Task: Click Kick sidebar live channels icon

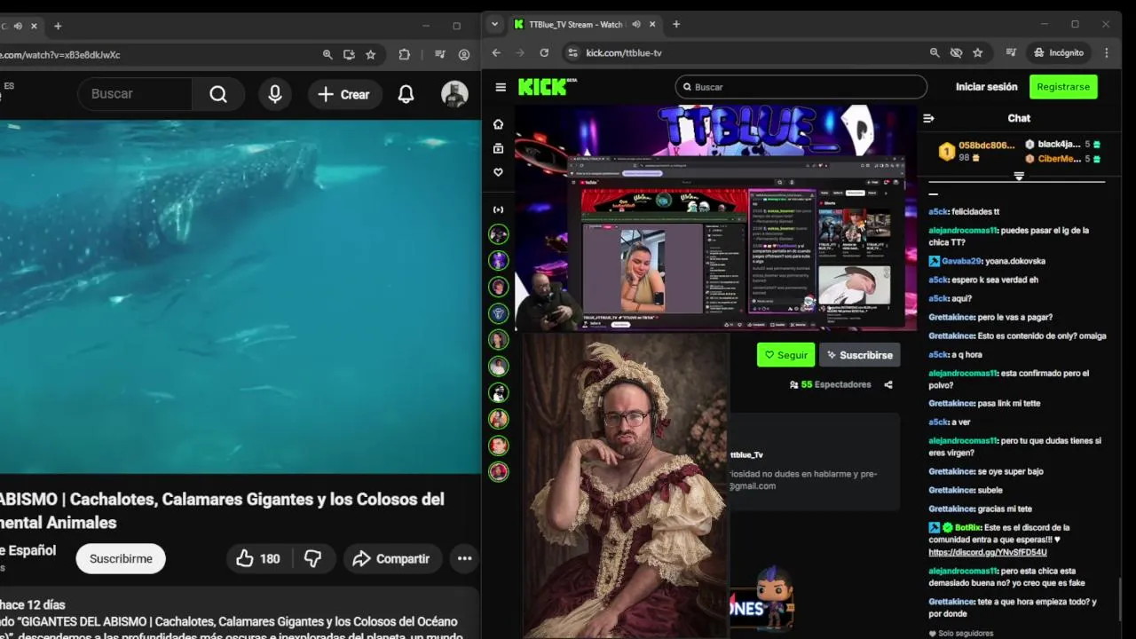Action: click(x=499, y=209)
